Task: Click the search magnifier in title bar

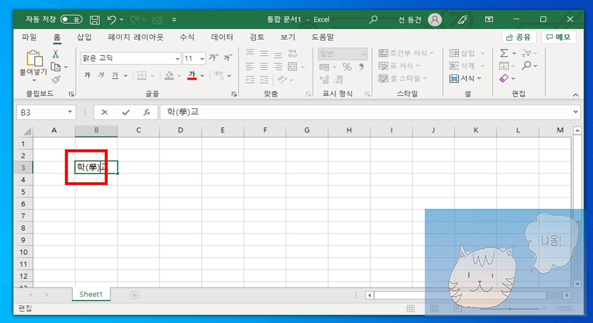Action: pos(373,19)
